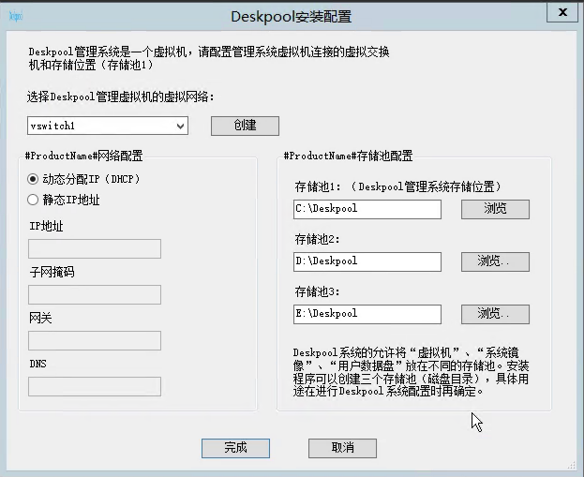This screenshot has height=477, width=584.
Task: Click the 存储池1 path field C:\Deskpool
Action: tap(367, 209)
